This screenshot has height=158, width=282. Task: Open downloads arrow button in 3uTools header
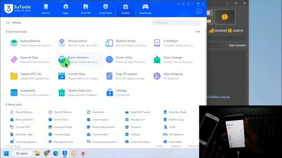(x=199, y=11)
